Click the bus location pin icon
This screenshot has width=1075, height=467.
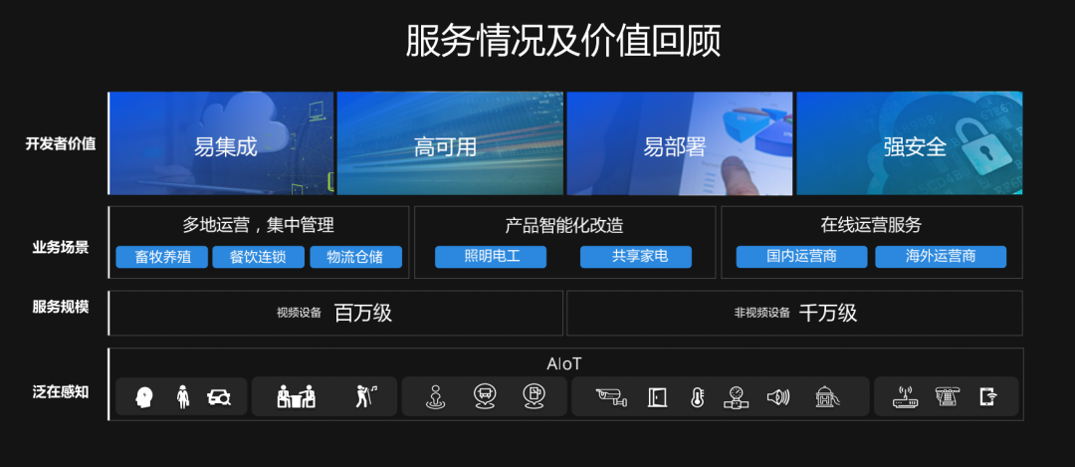pyautogui.click(x=484, y=395)
